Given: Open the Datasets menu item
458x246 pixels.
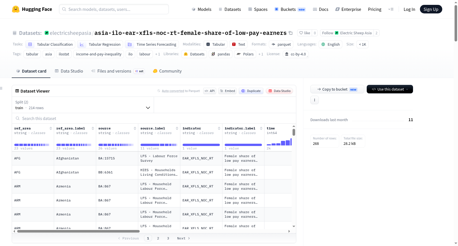Looking at the screenshot, I should tap(230, 9).
